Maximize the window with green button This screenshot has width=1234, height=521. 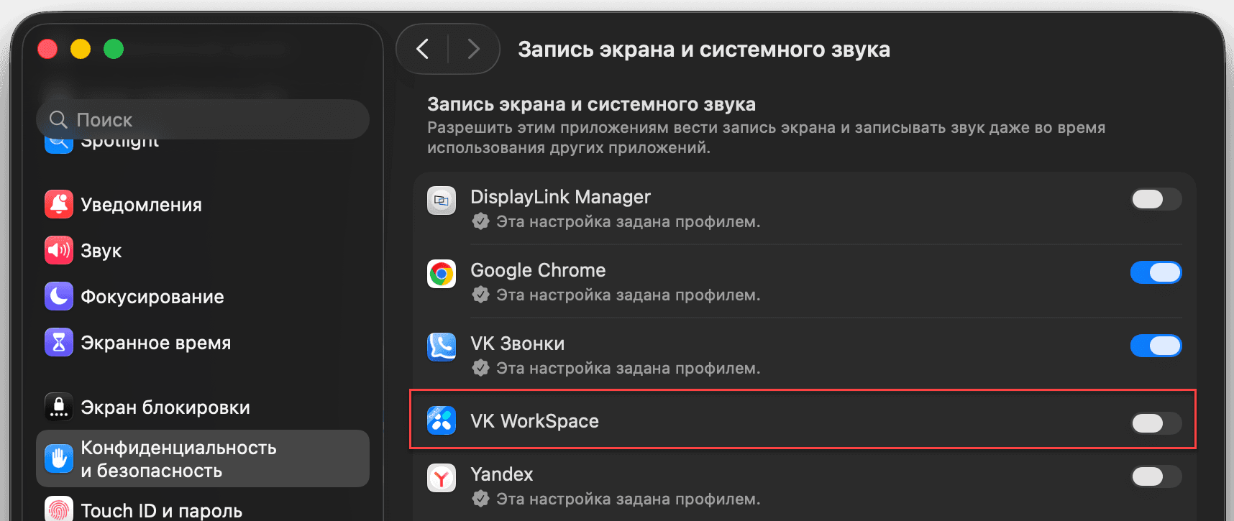[114, 49]
